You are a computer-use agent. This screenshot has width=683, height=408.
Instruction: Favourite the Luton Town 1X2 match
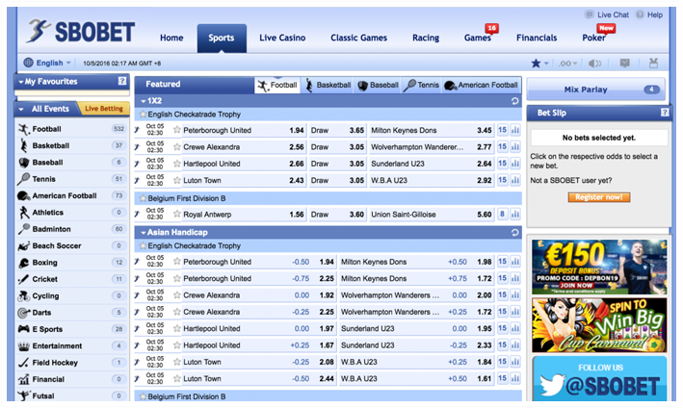[x=176, y=180]
